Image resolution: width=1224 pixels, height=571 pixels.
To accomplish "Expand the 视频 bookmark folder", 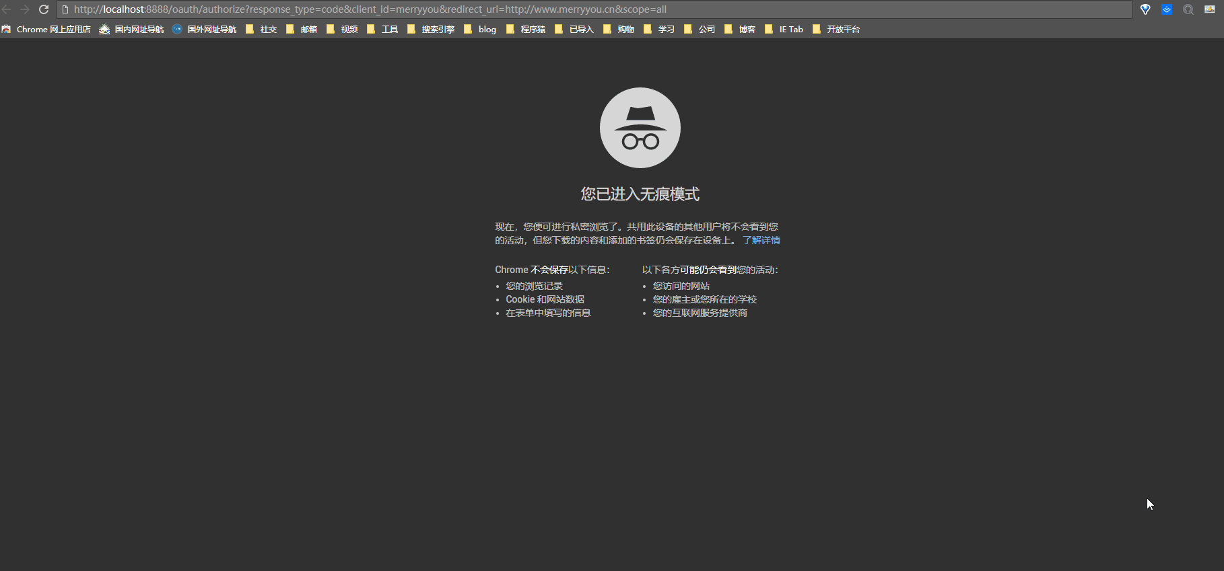I will (x=342, y=29).
